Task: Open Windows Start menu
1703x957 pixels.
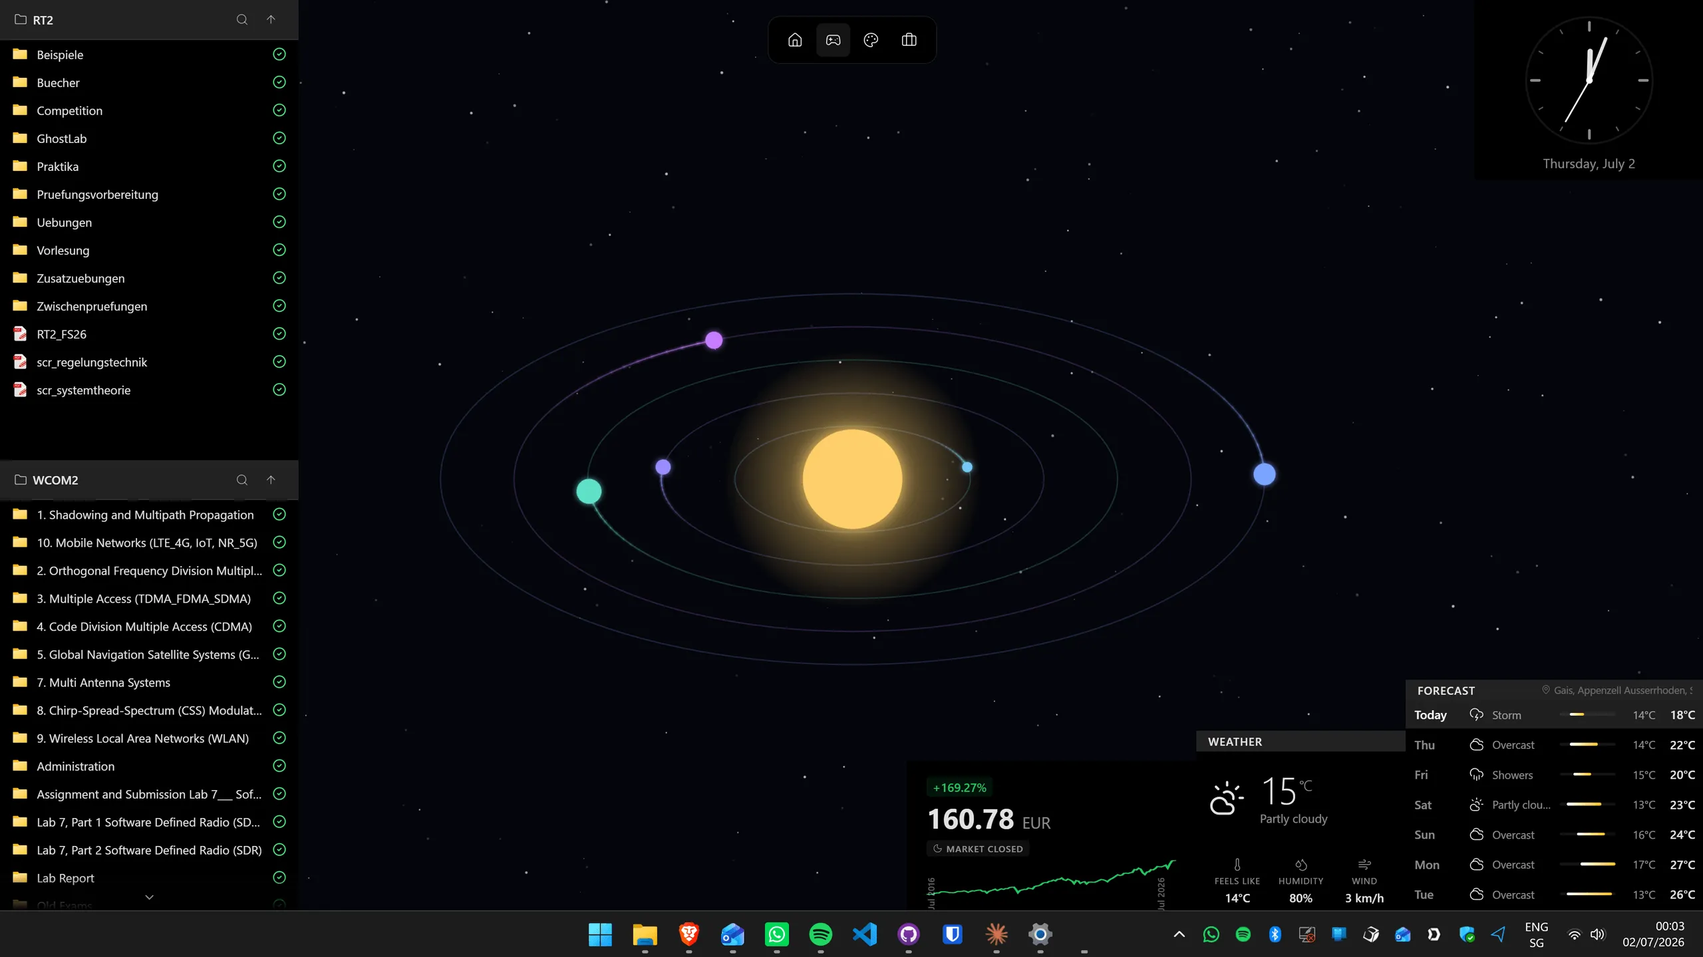Action: click(600, 934)
